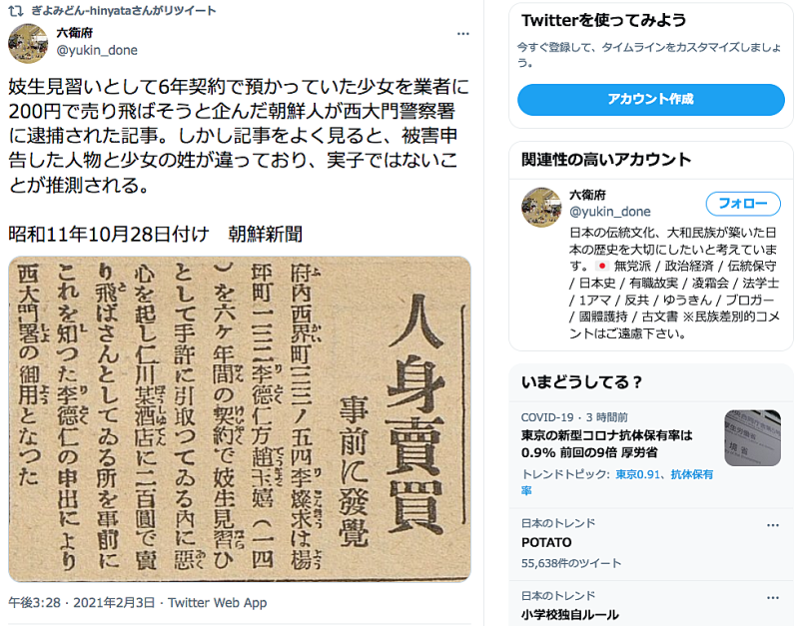Open @yukin_done in related accounts panel
This screenshot has width=798, height=626.
[x=609, y=212]
